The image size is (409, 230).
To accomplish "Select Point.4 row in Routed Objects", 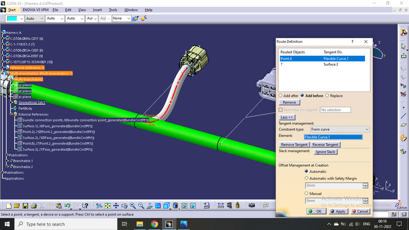I will pos(322,59).
